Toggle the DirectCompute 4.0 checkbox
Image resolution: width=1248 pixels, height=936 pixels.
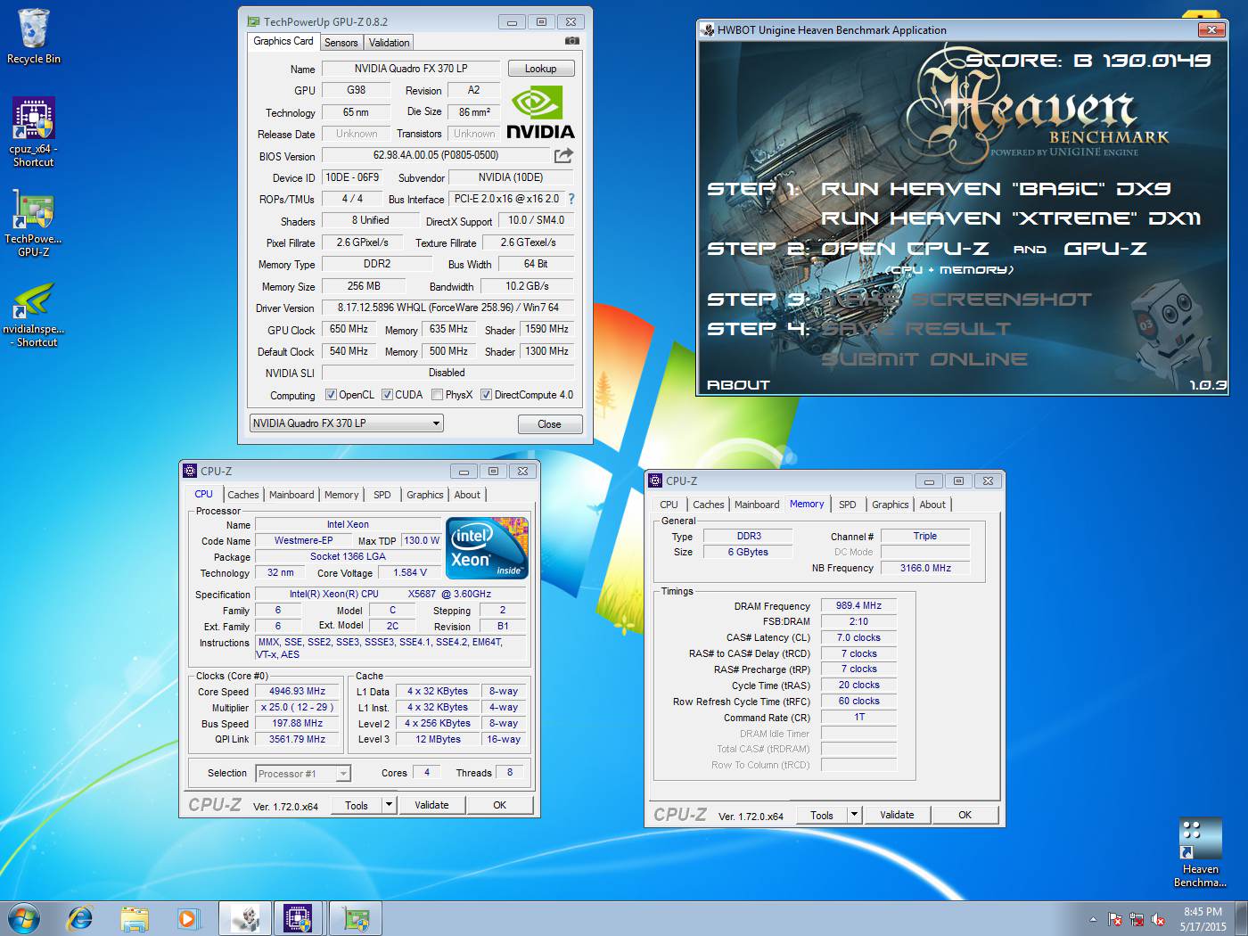pos(486,395)
